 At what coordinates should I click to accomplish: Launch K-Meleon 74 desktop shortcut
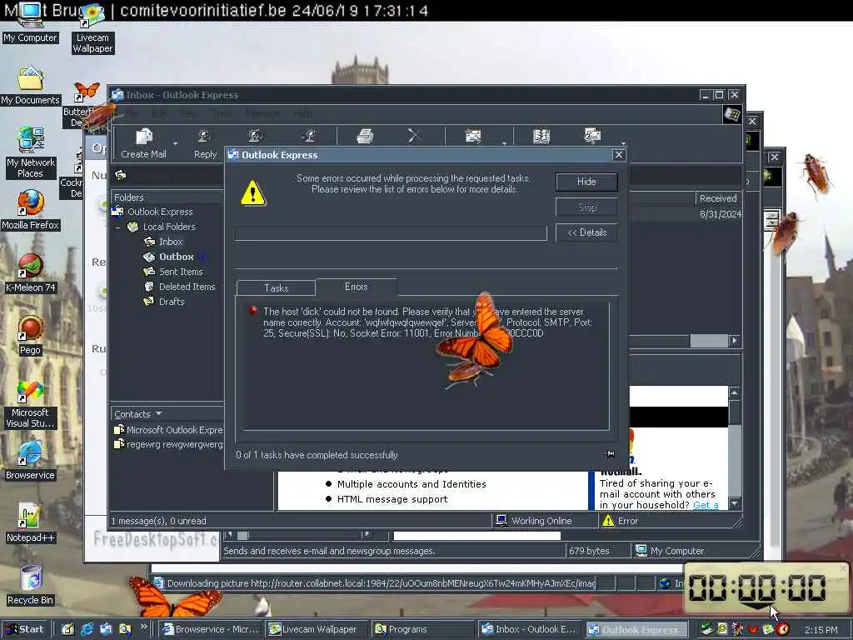click(x=31, y=273)
